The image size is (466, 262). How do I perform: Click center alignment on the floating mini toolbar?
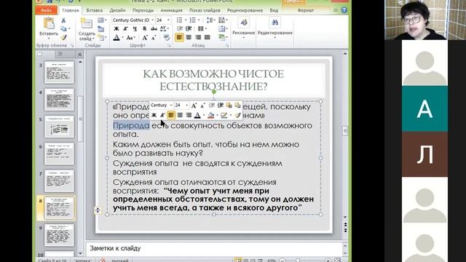tap(180, 115)
